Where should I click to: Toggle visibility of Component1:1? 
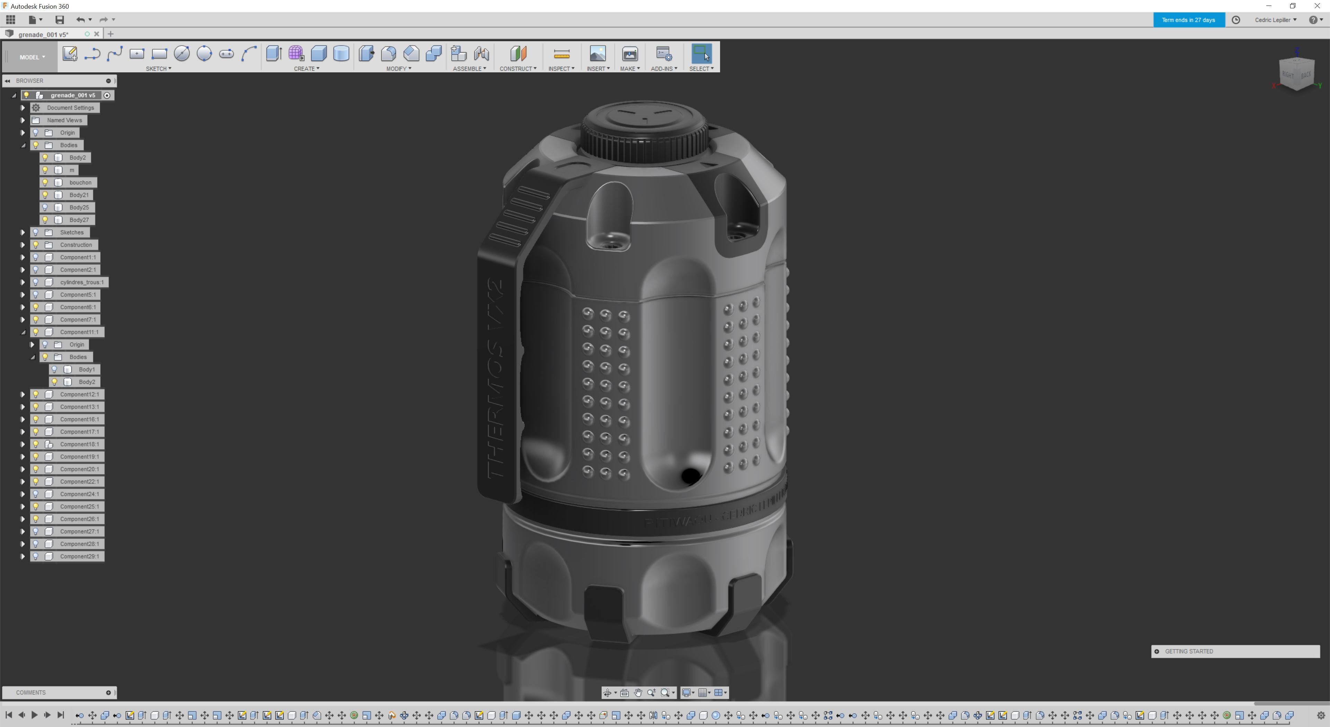coord(36,258)
